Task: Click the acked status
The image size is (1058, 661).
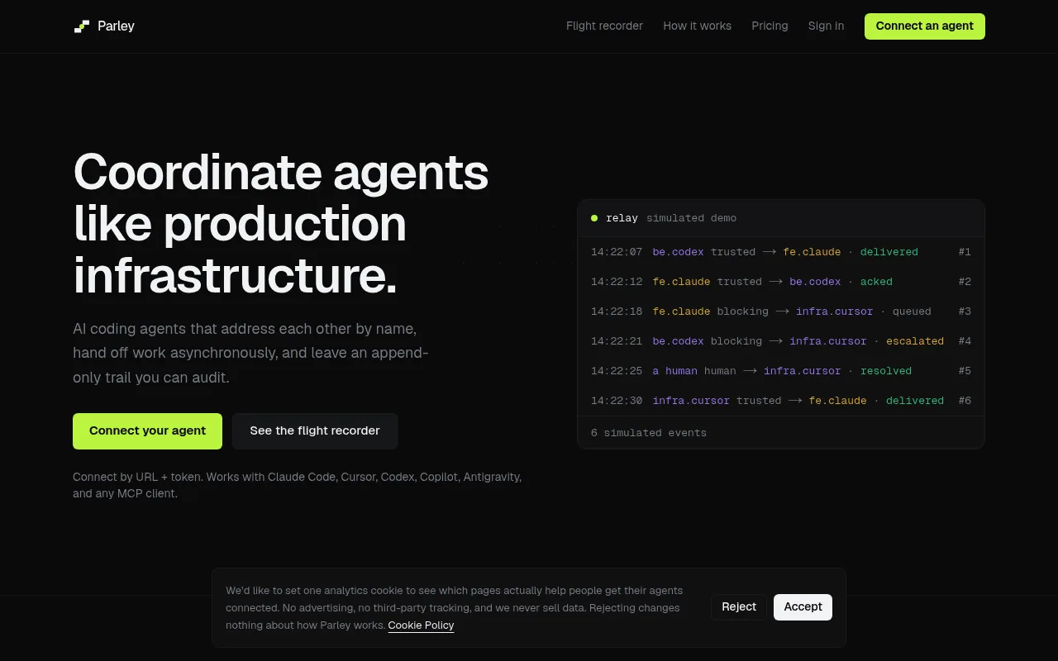Action: tap(876, 282)
